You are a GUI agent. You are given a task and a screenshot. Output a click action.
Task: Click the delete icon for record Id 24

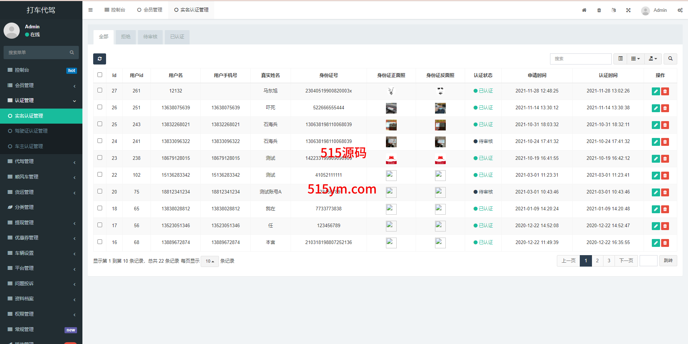tap(665, 142)
